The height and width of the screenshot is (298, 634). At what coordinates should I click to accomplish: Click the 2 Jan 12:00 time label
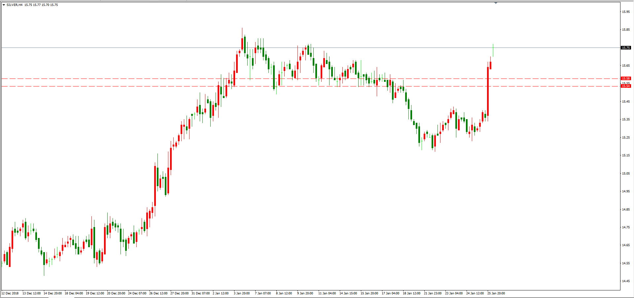point(221,293)
